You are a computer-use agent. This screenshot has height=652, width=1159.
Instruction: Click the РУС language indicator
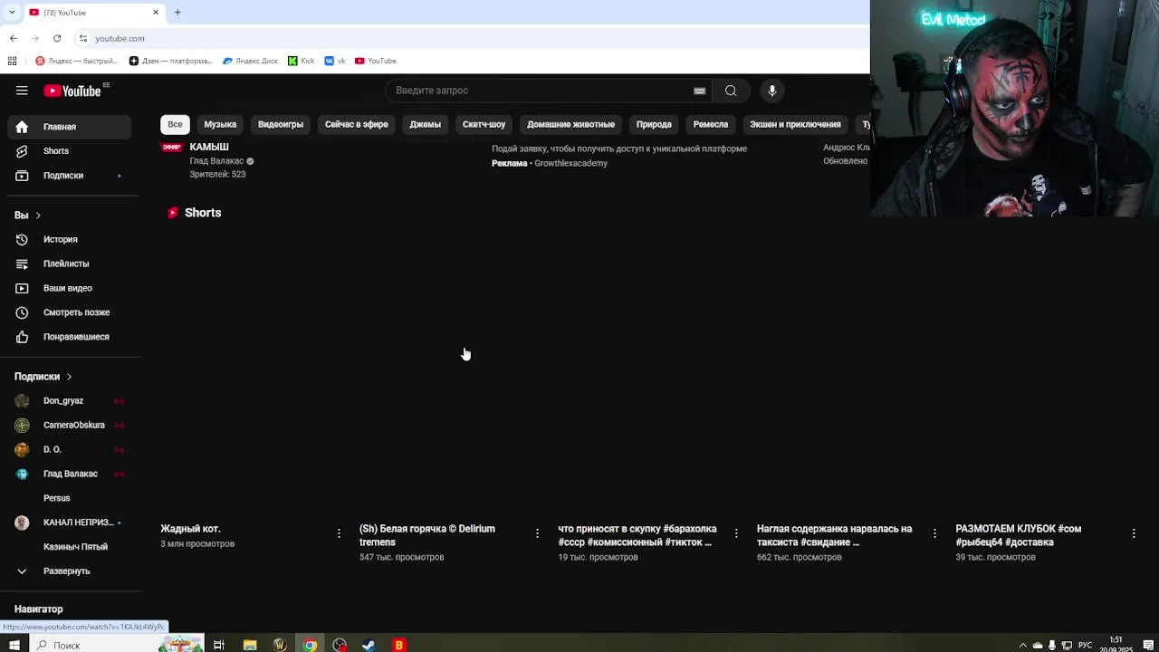click(x=1085, y=645)
